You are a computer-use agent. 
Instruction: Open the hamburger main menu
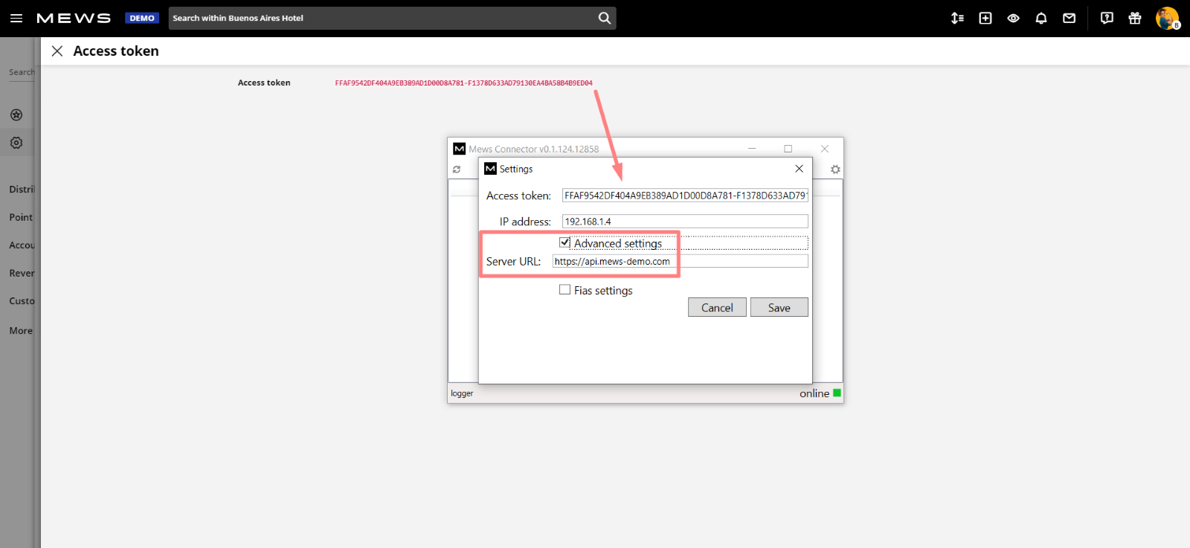(16, 18)
